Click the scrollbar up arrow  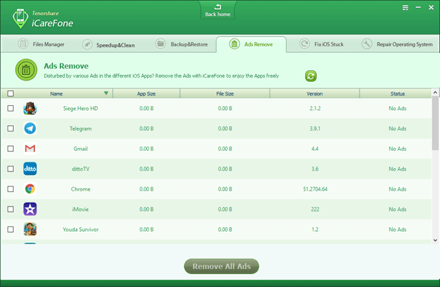(x=435, y=92)
